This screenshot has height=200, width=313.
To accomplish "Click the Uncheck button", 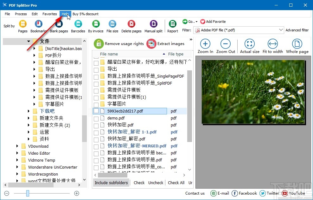I will [x=156, y=183].
